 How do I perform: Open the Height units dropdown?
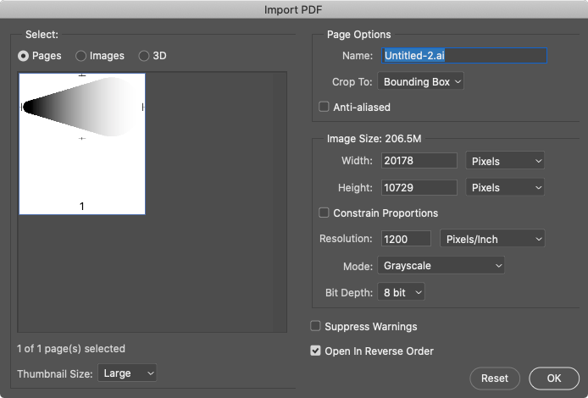coord(505,187)
